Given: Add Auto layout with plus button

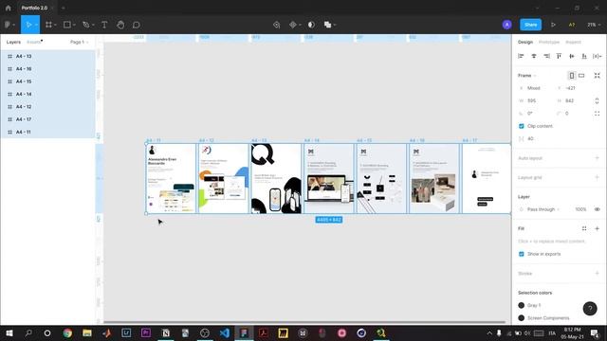Looking at the screenshot, I should pyautogui.click(x=597, y=158).
